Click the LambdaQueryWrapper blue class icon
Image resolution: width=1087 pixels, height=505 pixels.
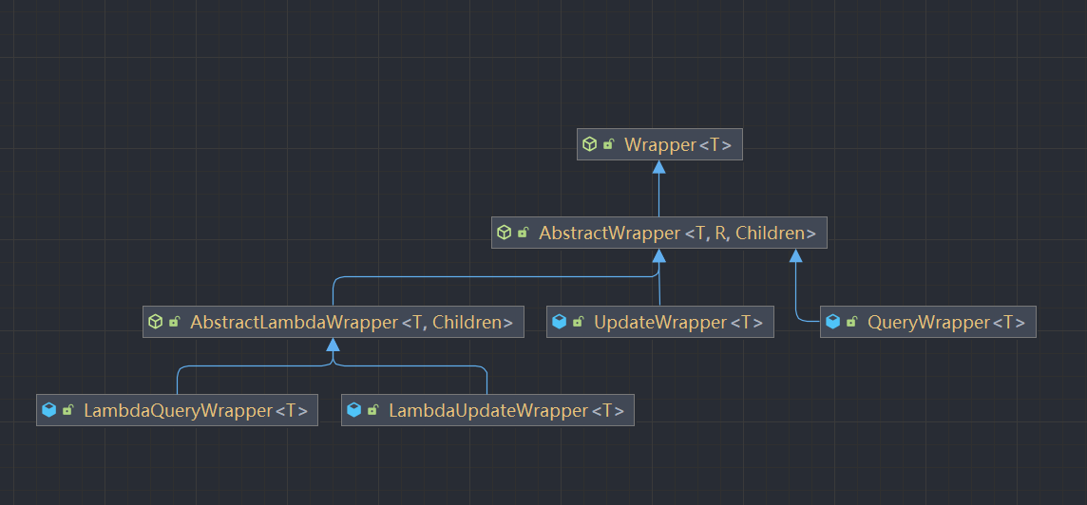[x=48, y=411]
